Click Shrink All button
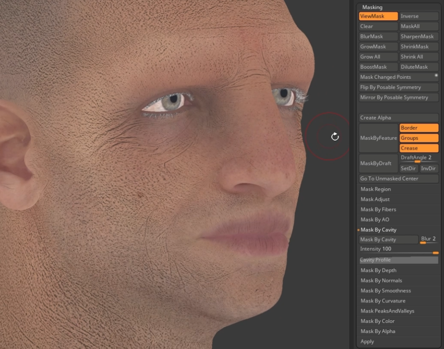 click(419, 57)
